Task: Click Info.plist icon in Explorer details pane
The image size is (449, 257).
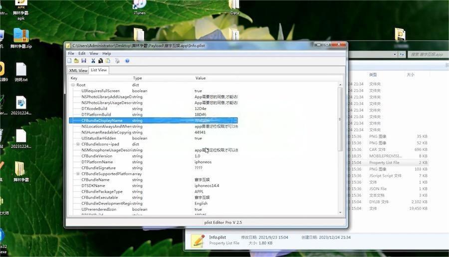Action: 198,241
